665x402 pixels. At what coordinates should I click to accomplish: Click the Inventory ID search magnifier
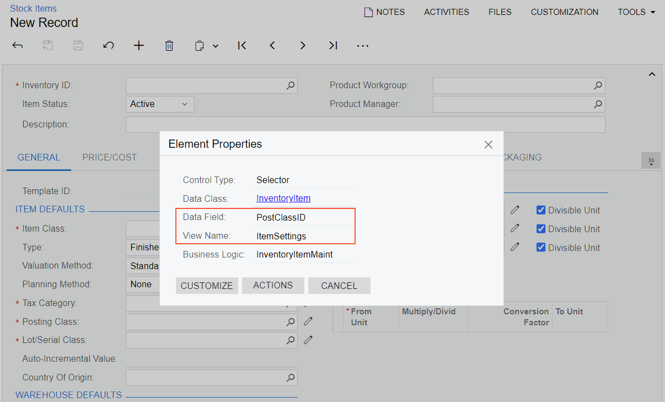point(291,85)
